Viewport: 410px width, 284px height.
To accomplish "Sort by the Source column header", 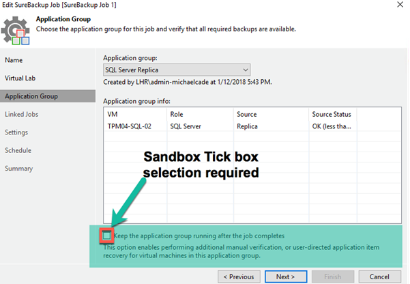I will [271, 115].
